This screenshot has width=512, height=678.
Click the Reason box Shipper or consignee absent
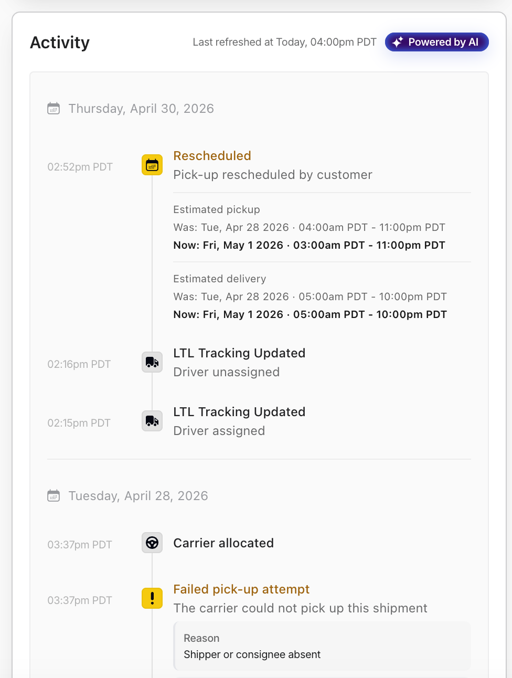pos(322,647)
